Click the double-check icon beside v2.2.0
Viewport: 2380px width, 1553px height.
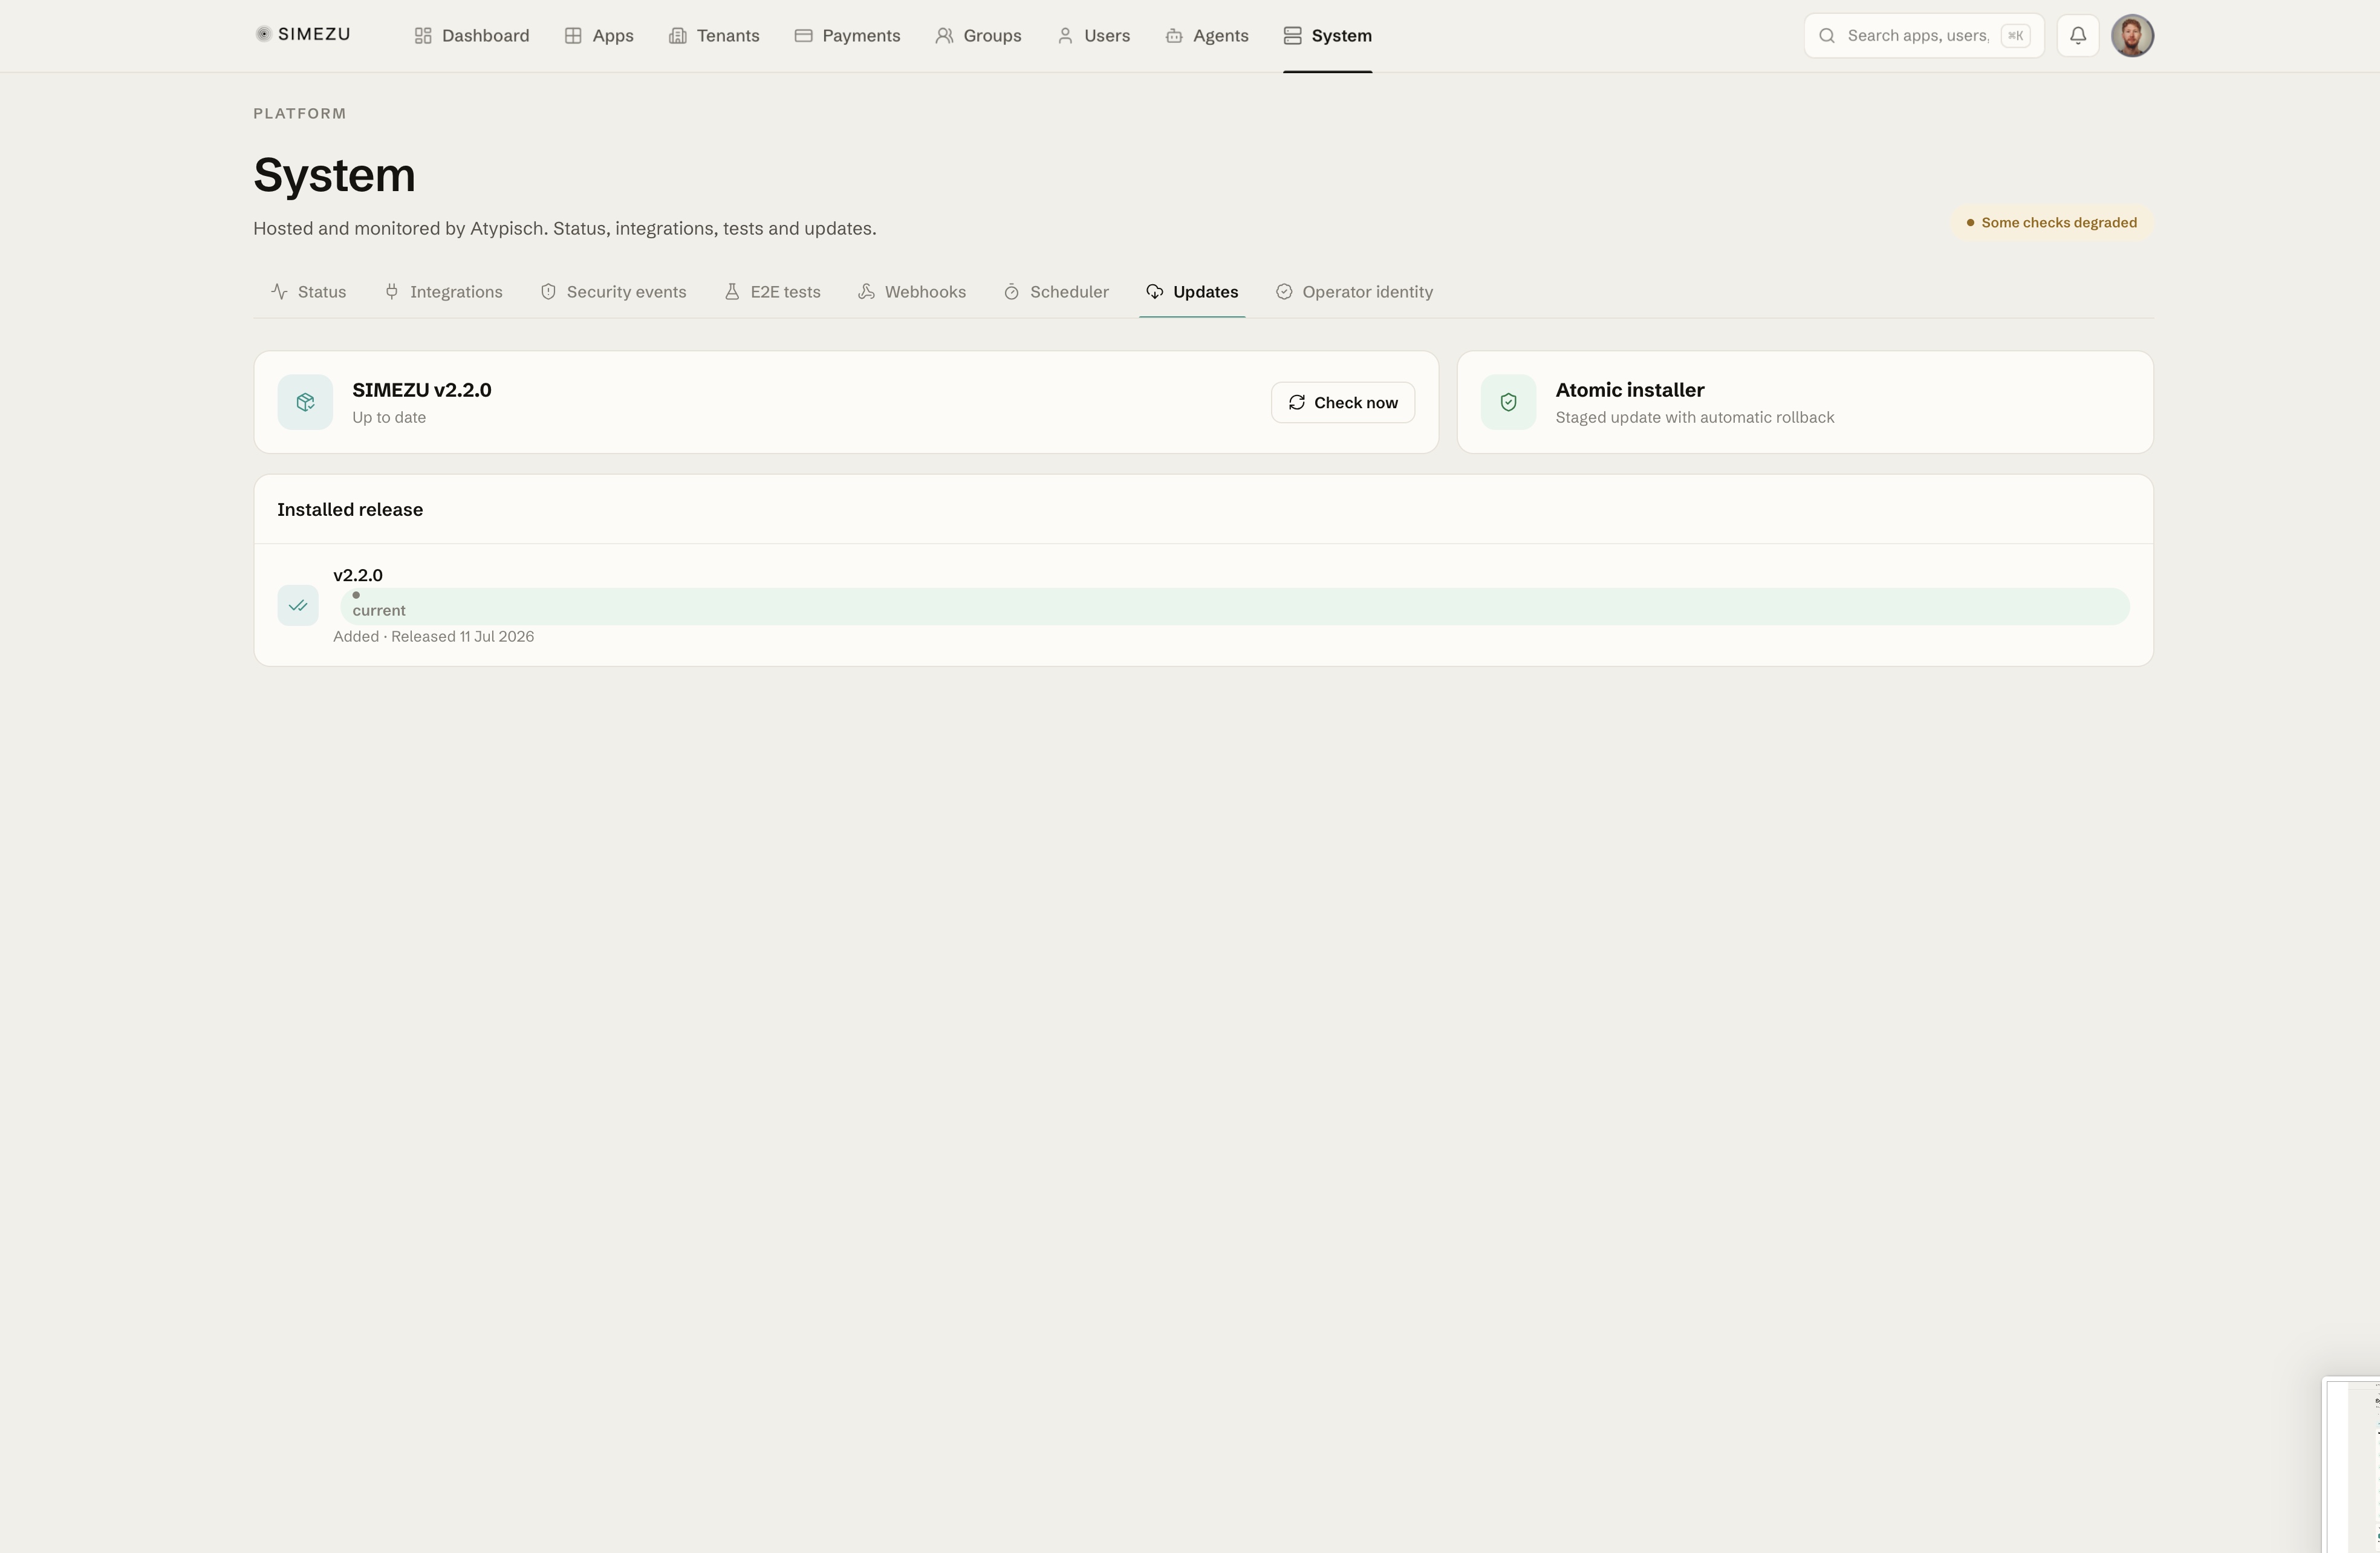click(x=298, y=606)
